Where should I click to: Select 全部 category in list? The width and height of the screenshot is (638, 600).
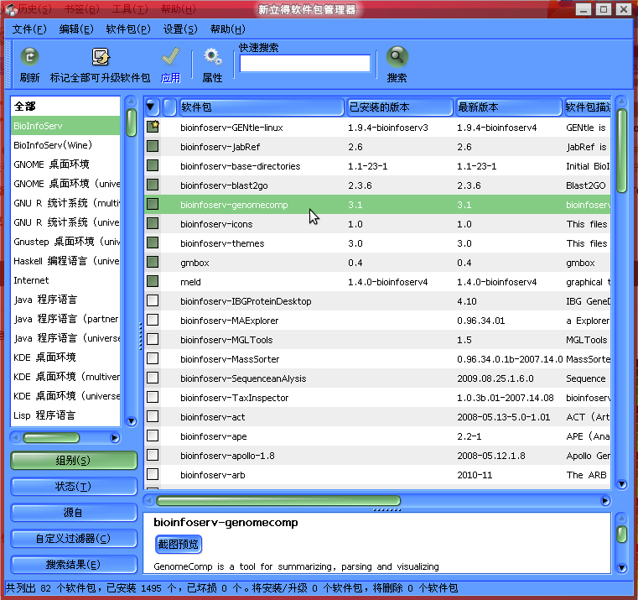[65, 107]
